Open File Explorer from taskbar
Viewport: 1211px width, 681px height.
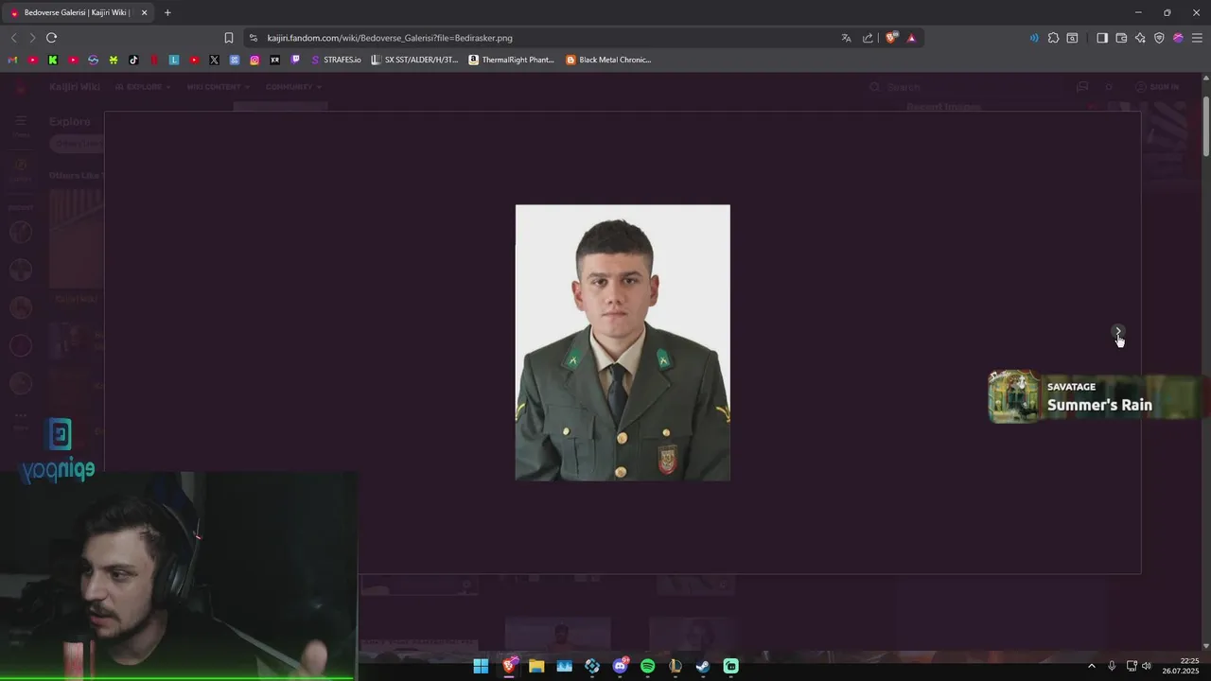(536, 666)
